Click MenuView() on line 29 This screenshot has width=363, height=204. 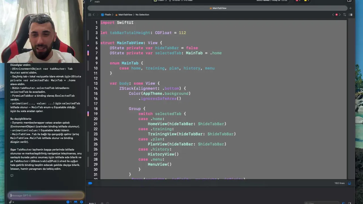[x=160, y=164]
